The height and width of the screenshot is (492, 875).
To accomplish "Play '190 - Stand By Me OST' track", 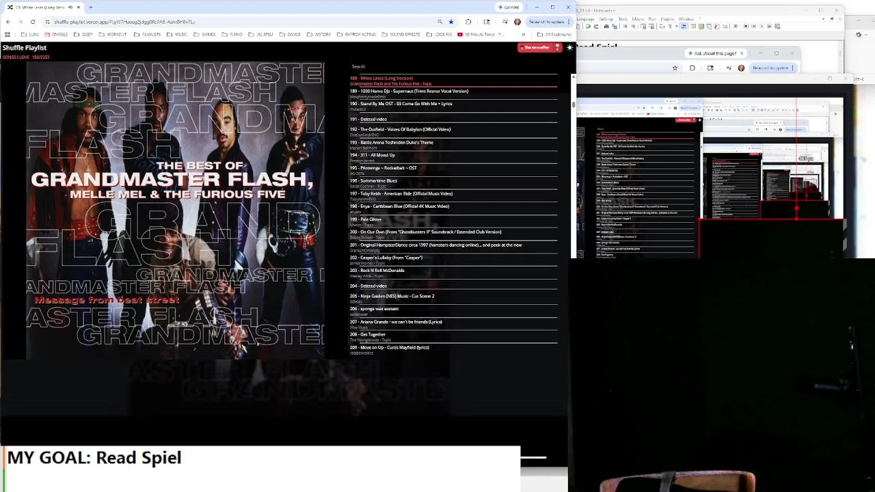I will tap(453, 106).
